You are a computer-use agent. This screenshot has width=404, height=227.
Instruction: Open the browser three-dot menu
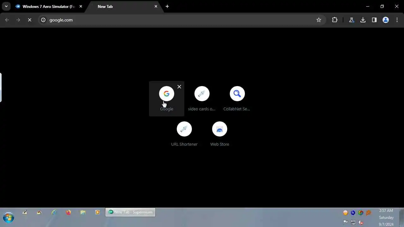397,20
